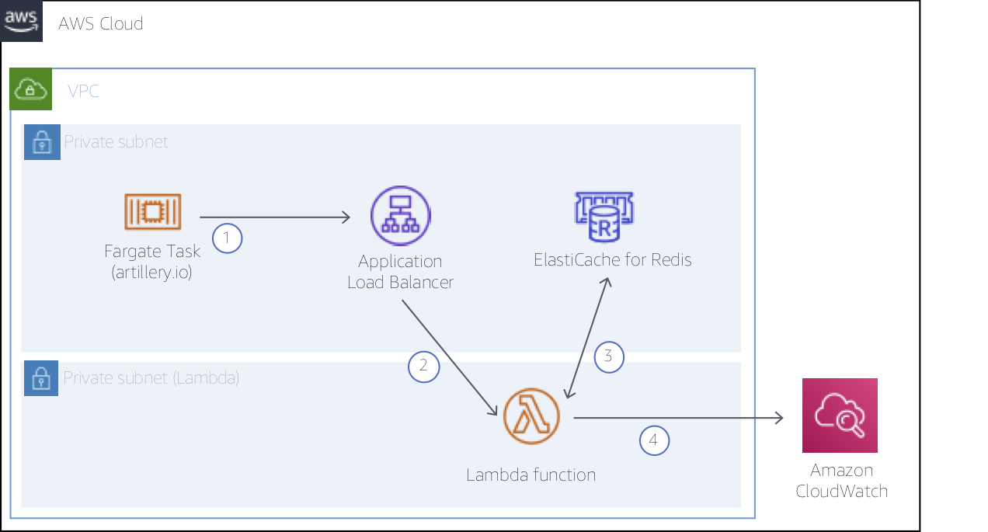Image resolution: width=988 pixels, height=532 pixels.
Task: Select step marker number 1
Action: click(x=227, y=238)
